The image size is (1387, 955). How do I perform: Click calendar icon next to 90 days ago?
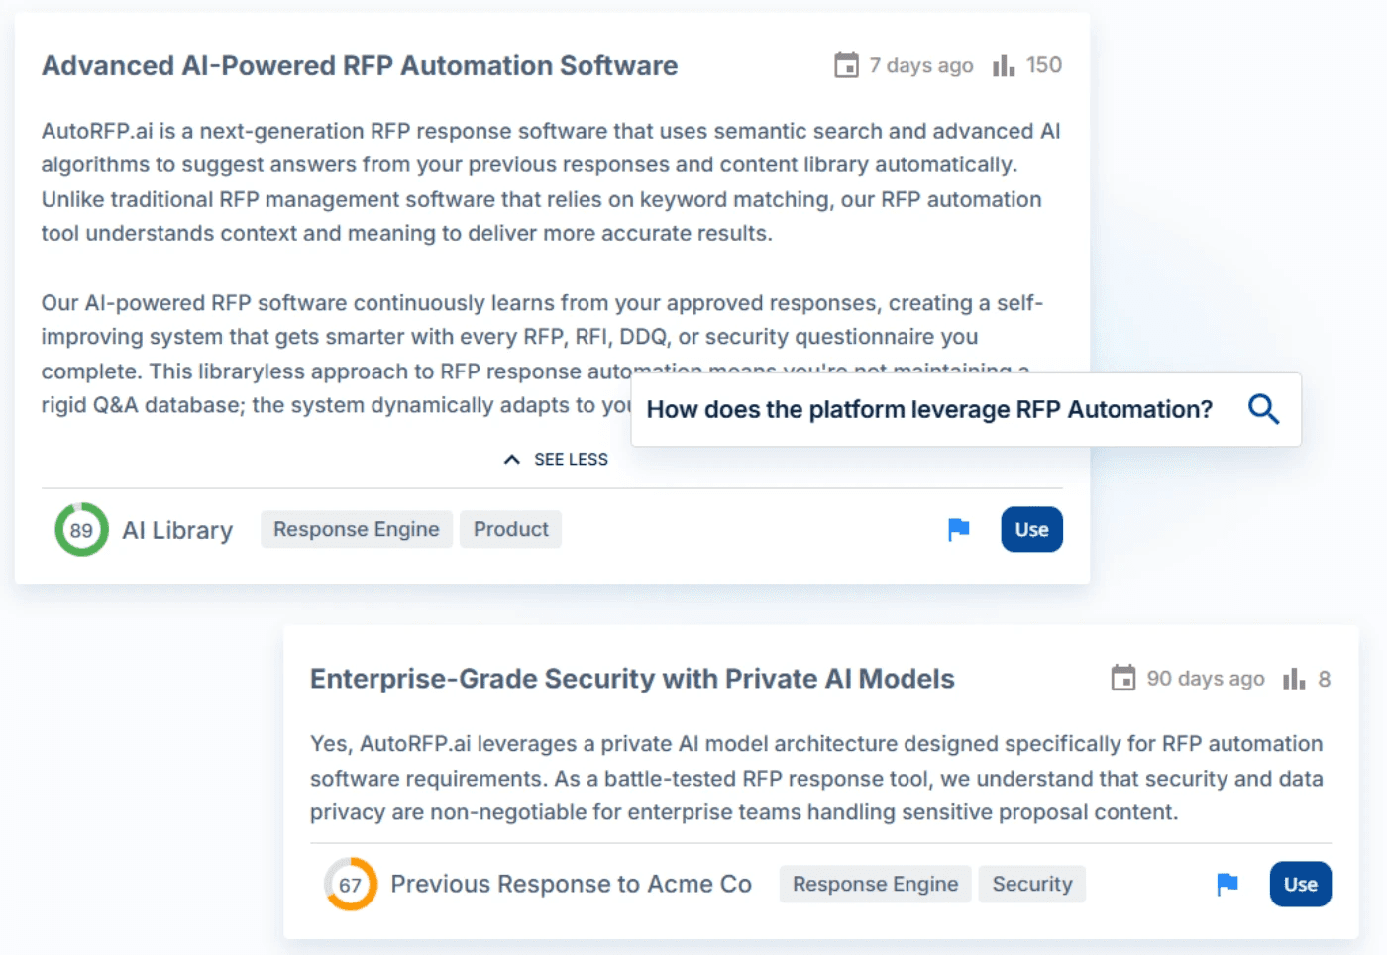click(x=1123, y=679)
